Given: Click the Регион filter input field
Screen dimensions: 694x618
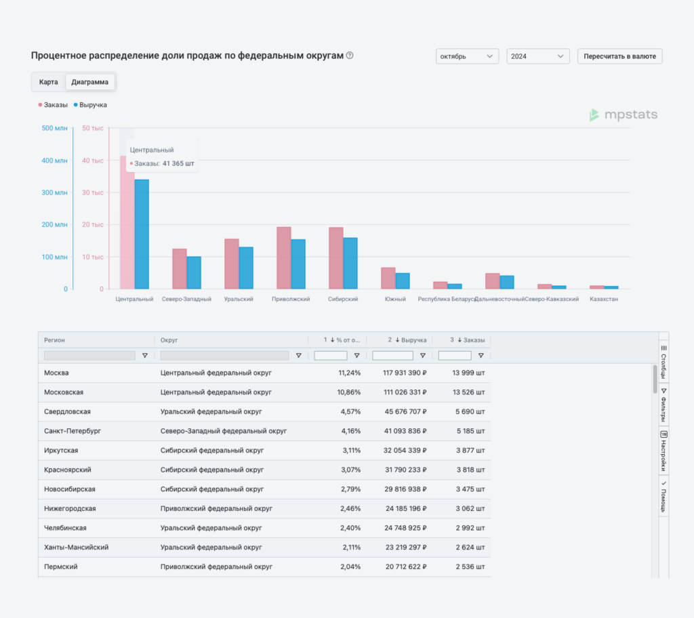Looking at the screenshot, I should coord(89,355).
